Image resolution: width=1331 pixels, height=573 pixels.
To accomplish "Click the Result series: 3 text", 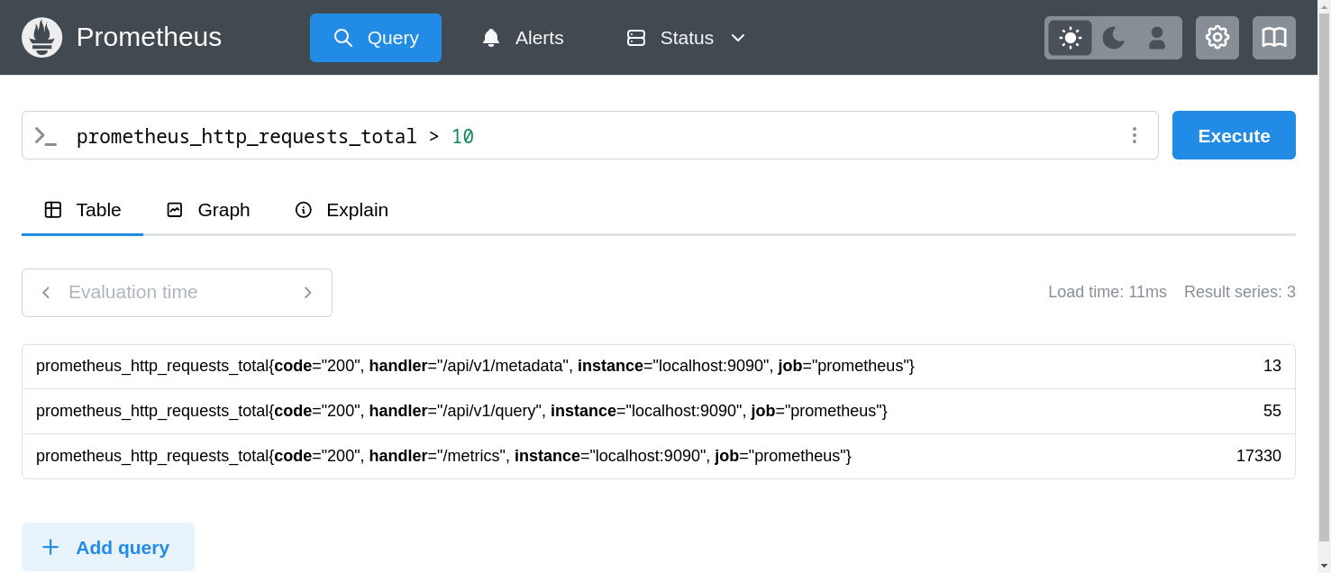I will click(1240, 292).
